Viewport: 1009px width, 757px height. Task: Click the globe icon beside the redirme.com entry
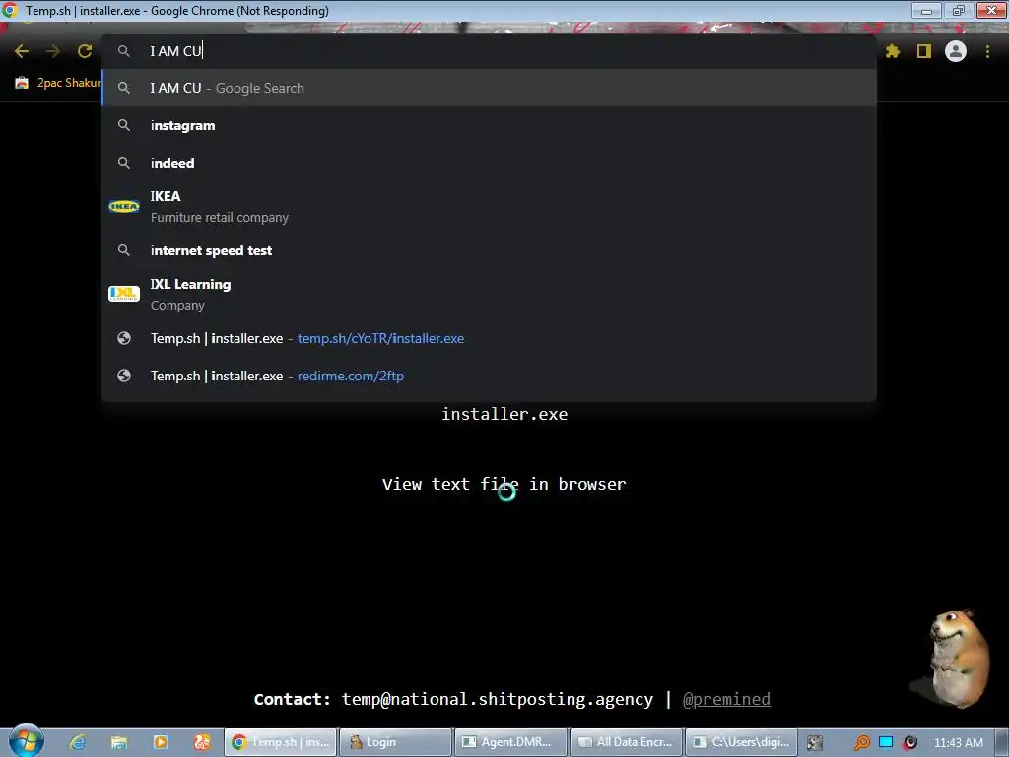pyautogui.click(x=124, y=376)
